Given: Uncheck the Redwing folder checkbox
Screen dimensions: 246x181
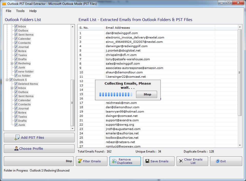Looking at the screenshot, I should pyautogui.click(x=16, y=63).
